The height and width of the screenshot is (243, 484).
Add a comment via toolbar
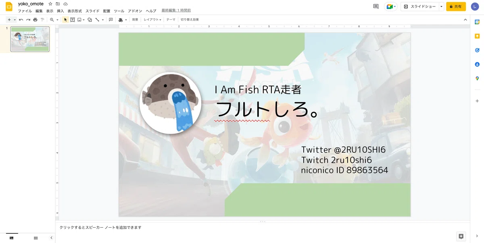point(111,19)
